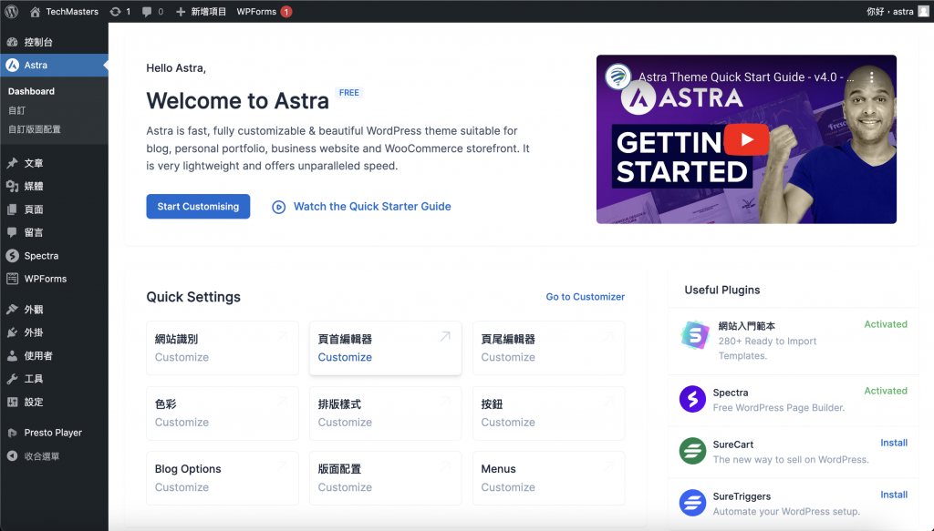Open the 頁首編輯器 arrow icon
This screenshot has width=934, height=531.
pos(445,337)
